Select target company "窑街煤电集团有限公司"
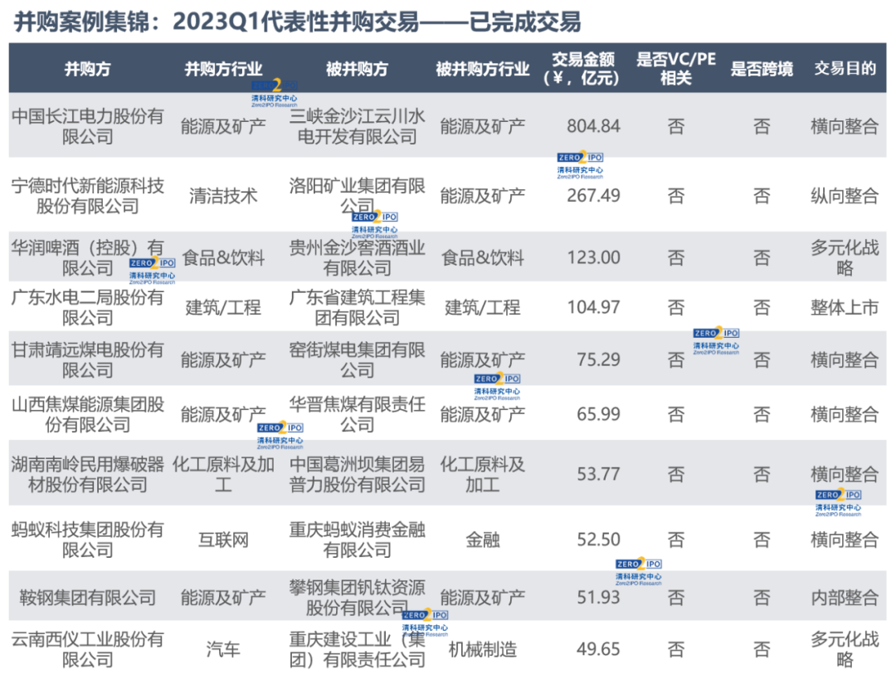The height and width of the screenshot is (679, 896). click(357, 360)
